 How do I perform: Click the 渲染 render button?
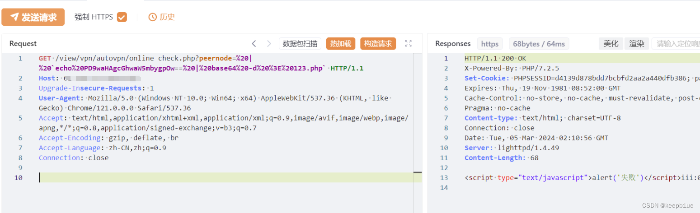637,44
